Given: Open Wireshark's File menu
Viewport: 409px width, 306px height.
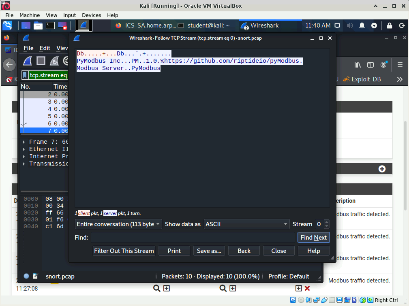Looking at the screenshot, I should pyautogui.click(x=28, y=48).
